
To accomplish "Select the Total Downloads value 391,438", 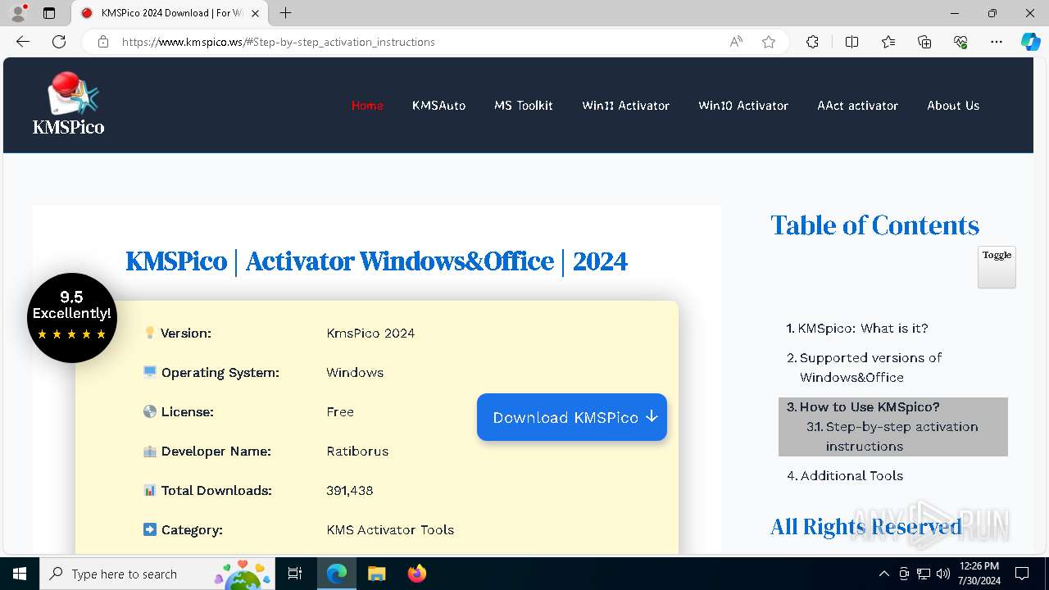I will [x=350, y=490].
